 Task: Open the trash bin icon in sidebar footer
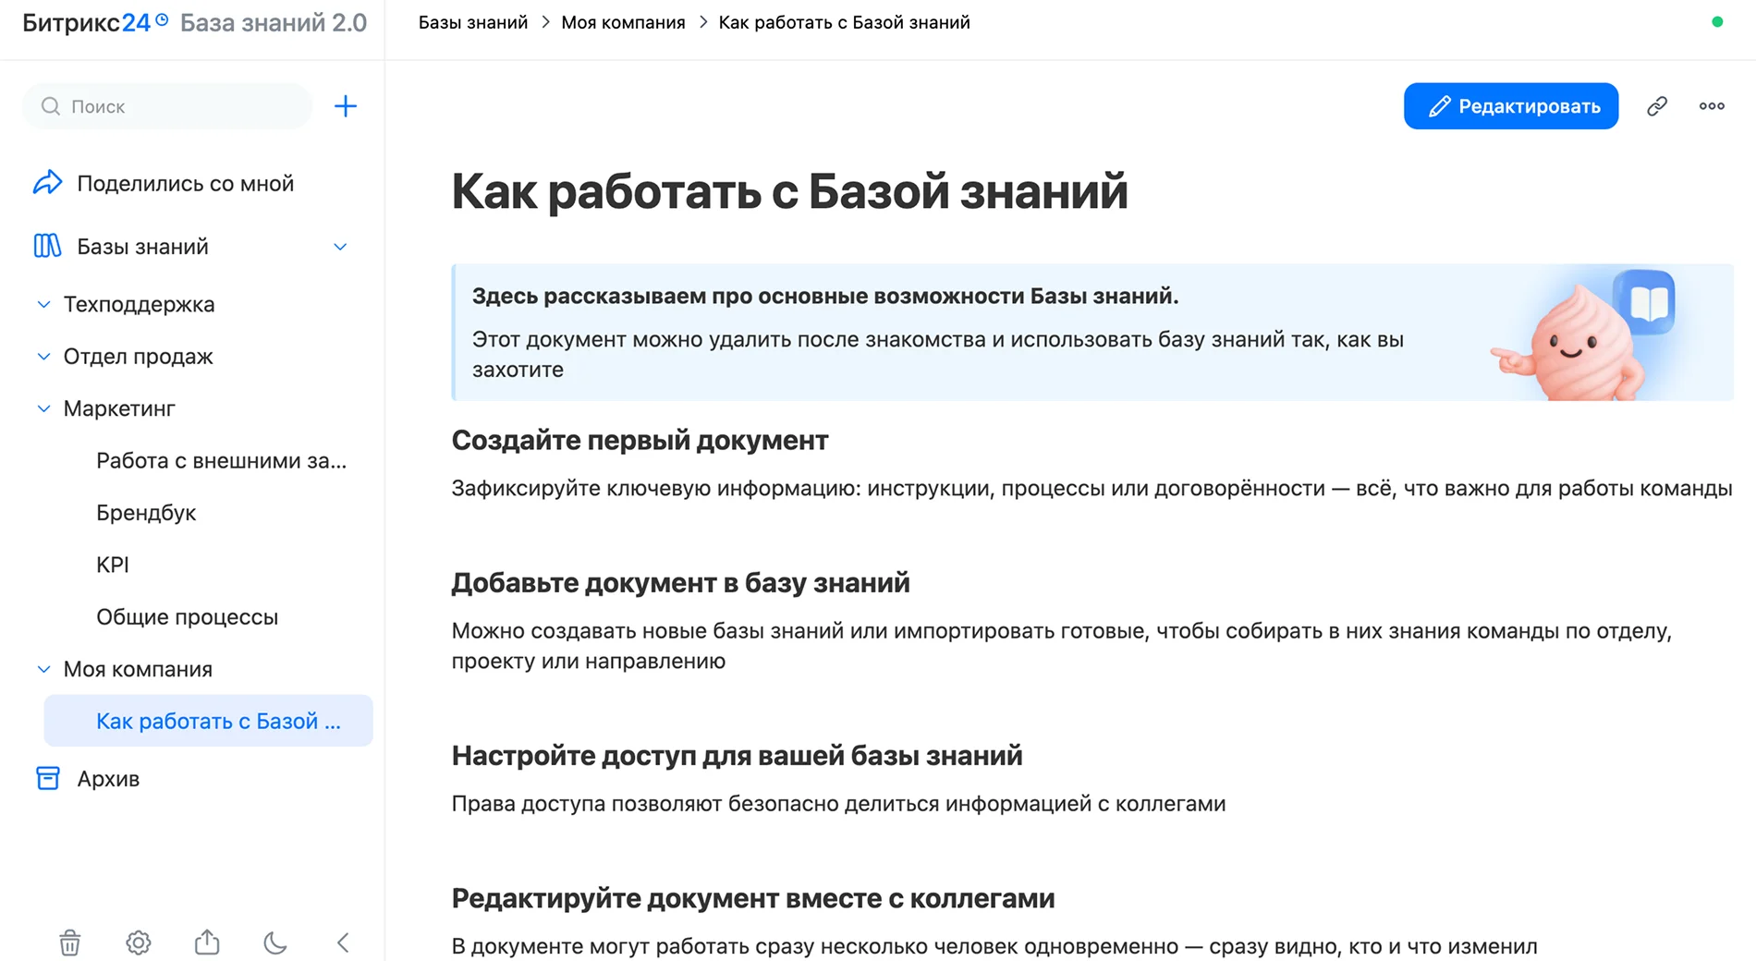click(x=70, y=943)
